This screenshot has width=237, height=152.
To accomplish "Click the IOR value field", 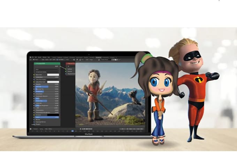I will [47, 108].
